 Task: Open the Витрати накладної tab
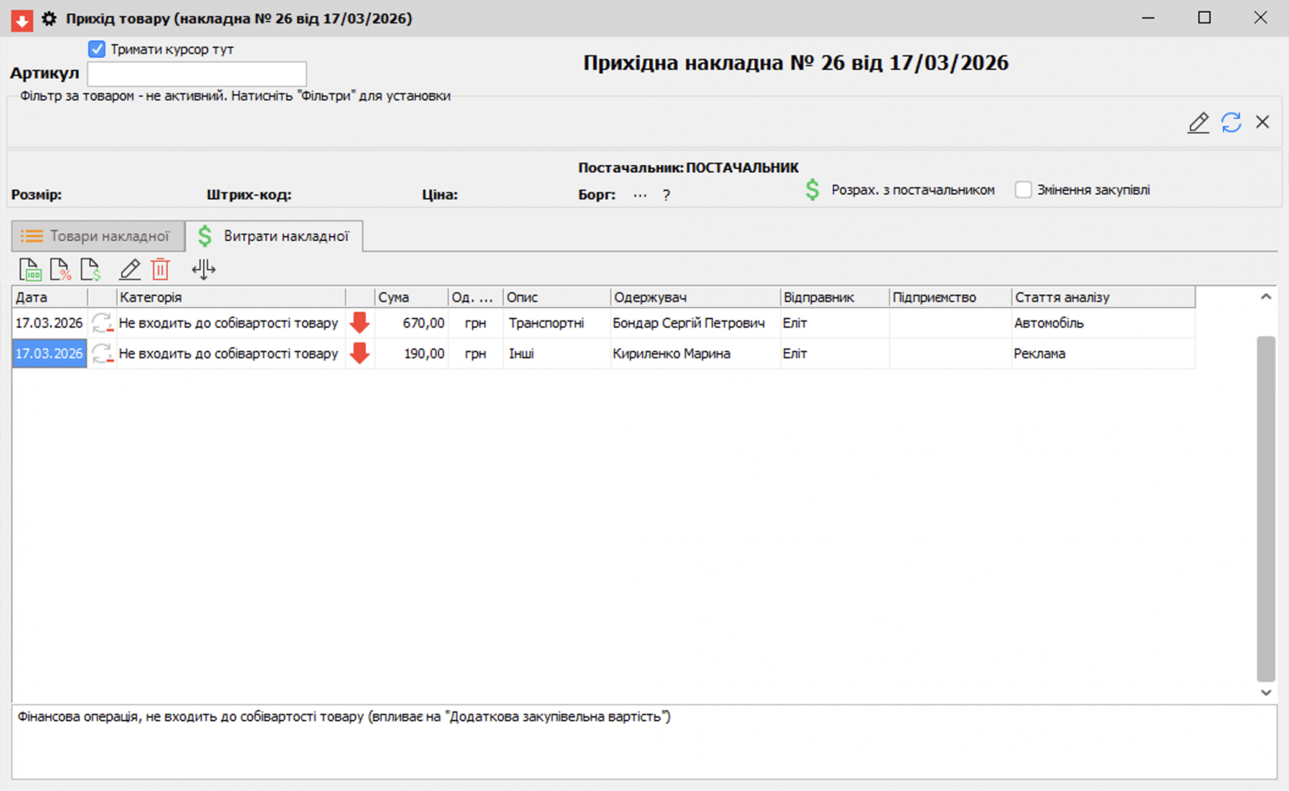tap(275, 236)
